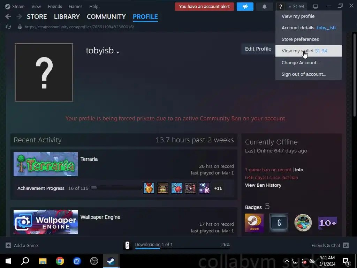Image resolution: width=357 pixels, height=268 pixels.
Task: Choose View my wallet $1.94
Action: (x=308, y=51)
